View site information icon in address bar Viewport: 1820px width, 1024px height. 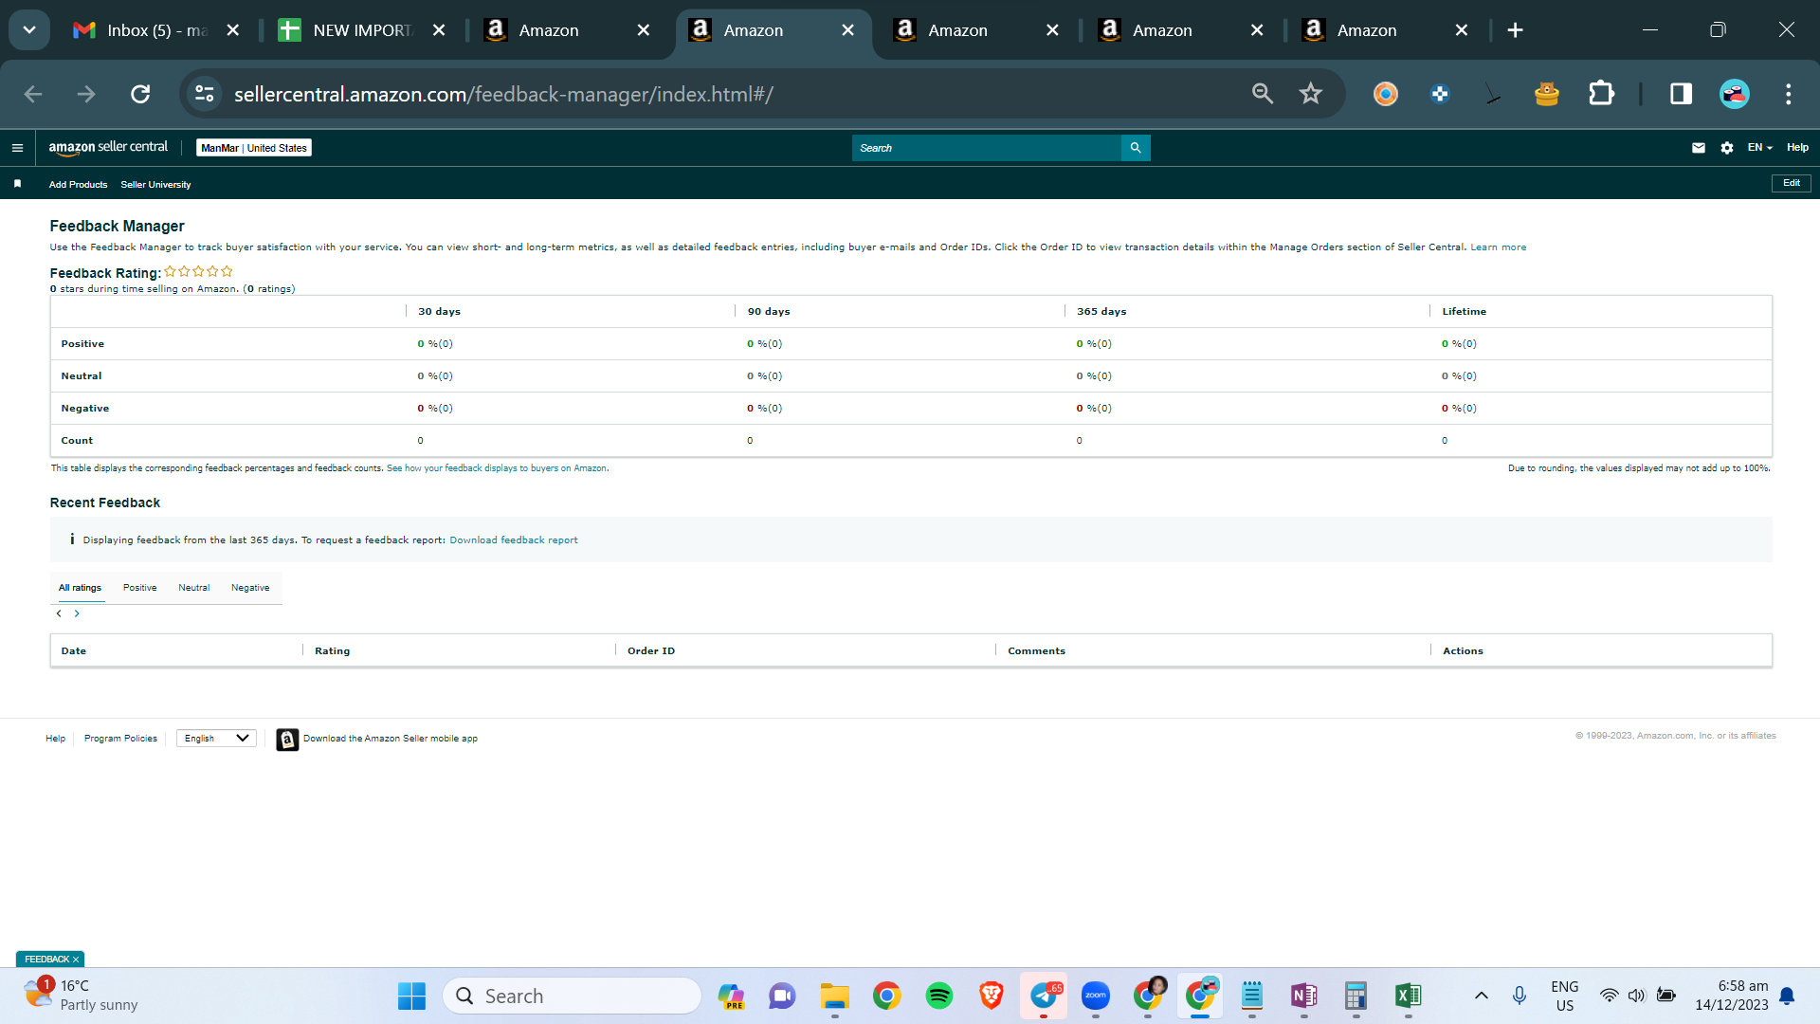(x=205, y=94)
